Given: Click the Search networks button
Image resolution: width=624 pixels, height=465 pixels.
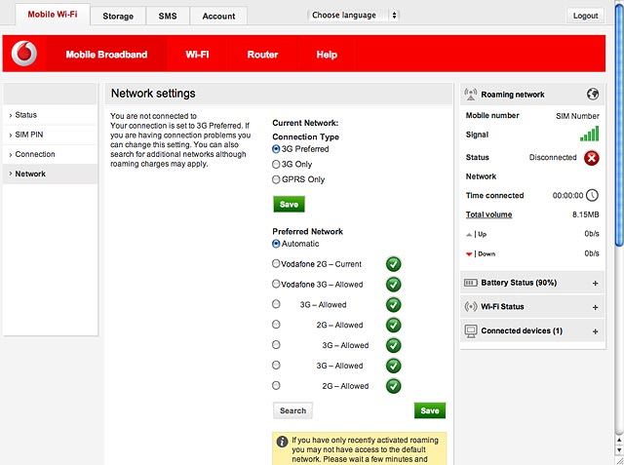Looking at the screenshot, I should [x=292, y=410].
